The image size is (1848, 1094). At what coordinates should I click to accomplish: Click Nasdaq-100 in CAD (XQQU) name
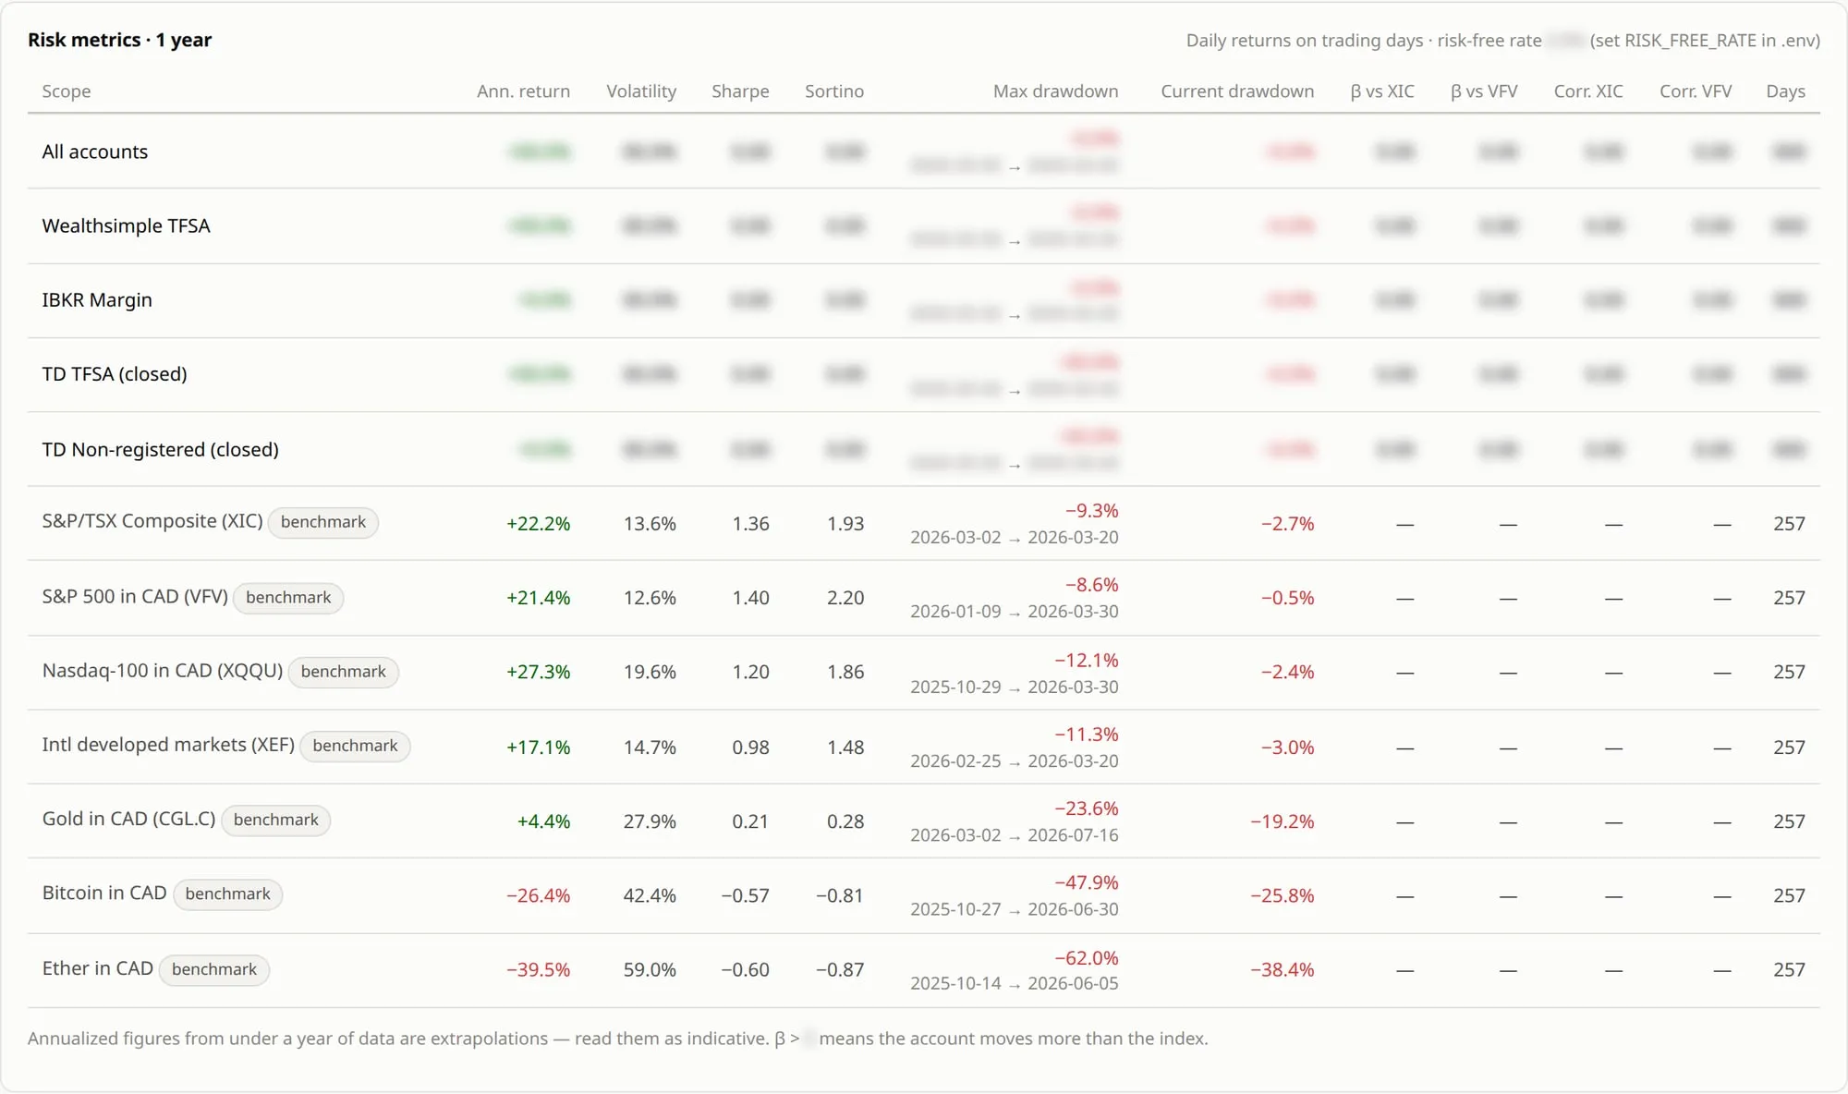[x=163, y=671]
